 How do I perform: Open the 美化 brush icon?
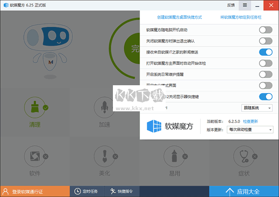point(105,156)
